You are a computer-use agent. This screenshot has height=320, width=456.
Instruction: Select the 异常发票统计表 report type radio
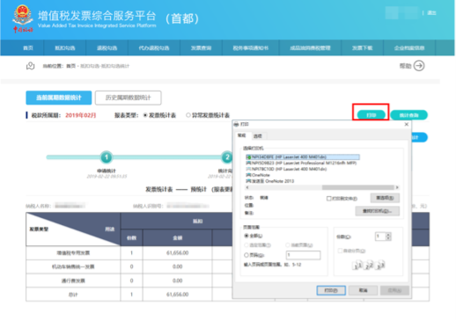coord(188,115)
